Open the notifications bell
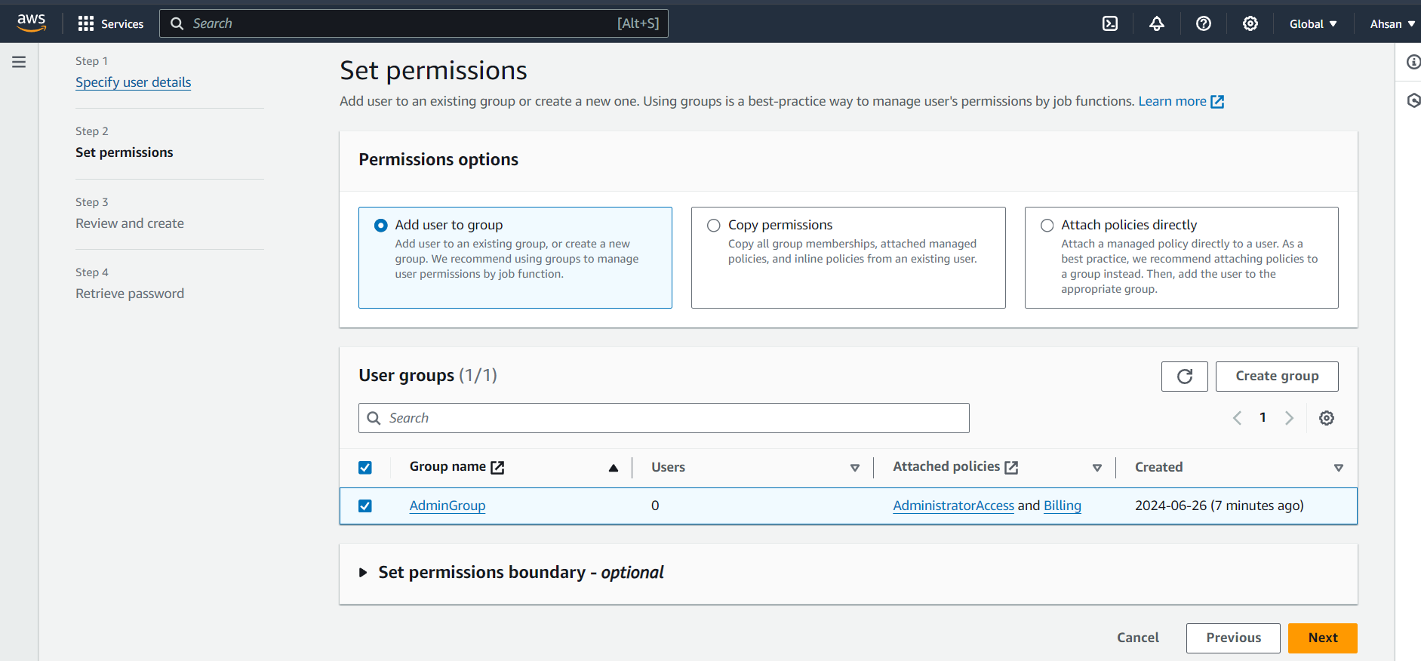Viewport: 1421px width, 661px height. coord(1157,23)
